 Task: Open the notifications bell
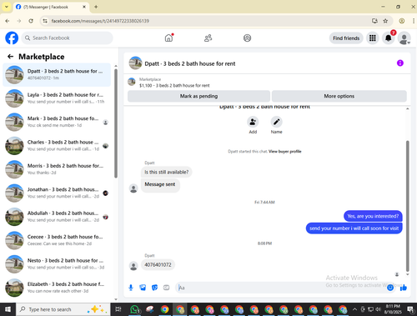(x=389, y=38)
